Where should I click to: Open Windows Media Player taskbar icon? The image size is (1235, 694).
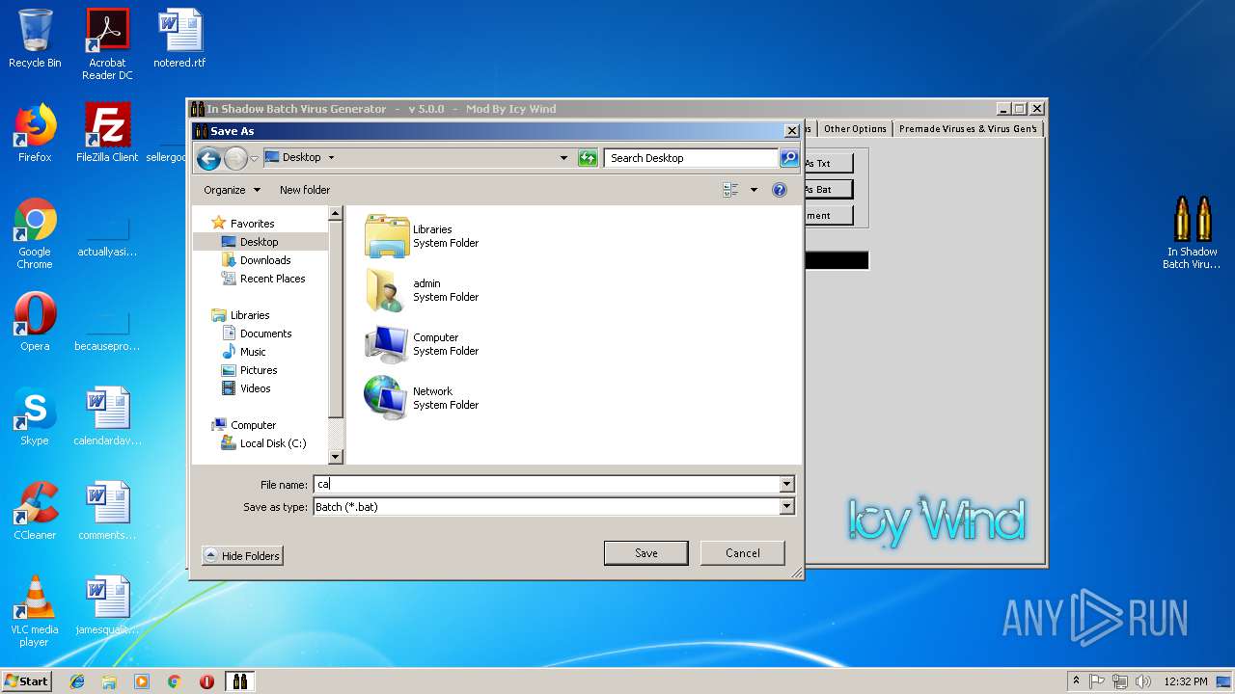tap(142, 681)
